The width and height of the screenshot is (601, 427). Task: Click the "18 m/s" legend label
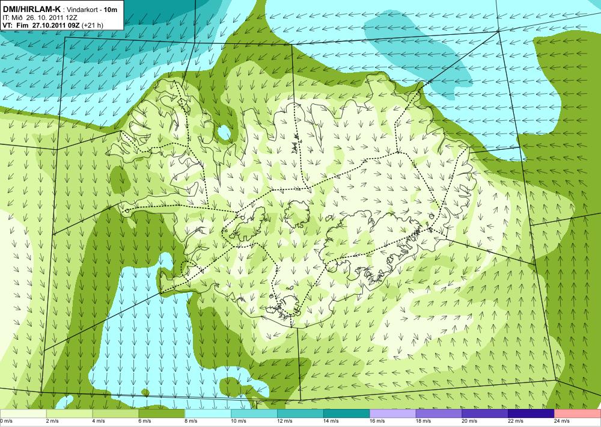click(424, 421)
